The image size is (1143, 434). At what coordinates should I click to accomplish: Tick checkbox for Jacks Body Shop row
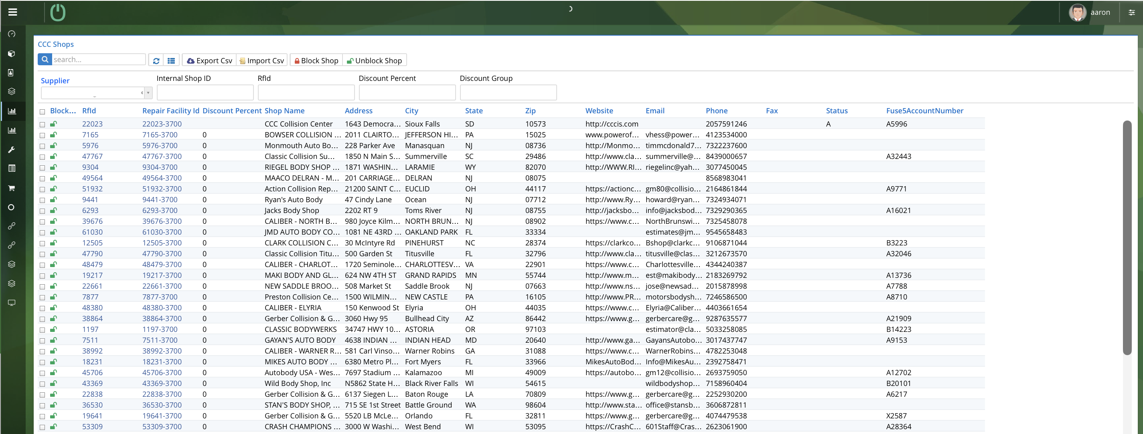click(x=43, y=211)
